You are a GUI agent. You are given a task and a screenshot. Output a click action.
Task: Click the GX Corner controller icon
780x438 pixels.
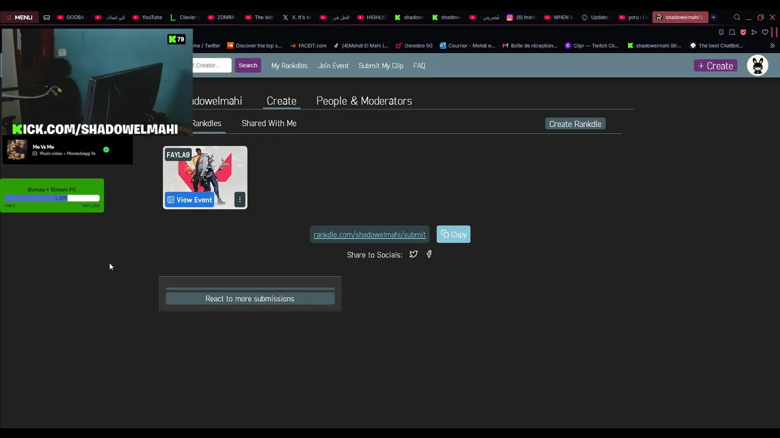pos(46,17)
